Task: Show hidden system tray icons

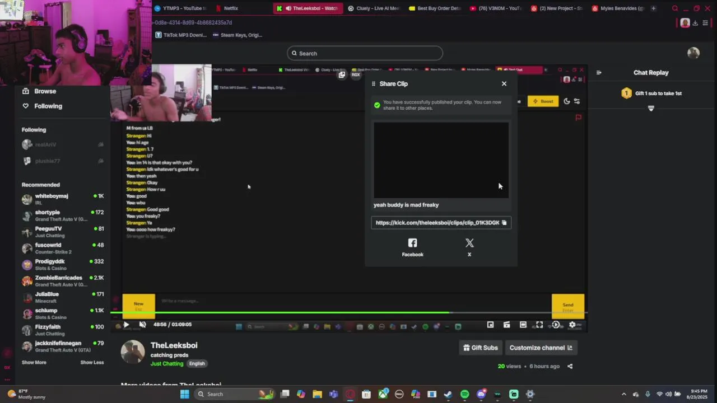Action: click(624, 394)
